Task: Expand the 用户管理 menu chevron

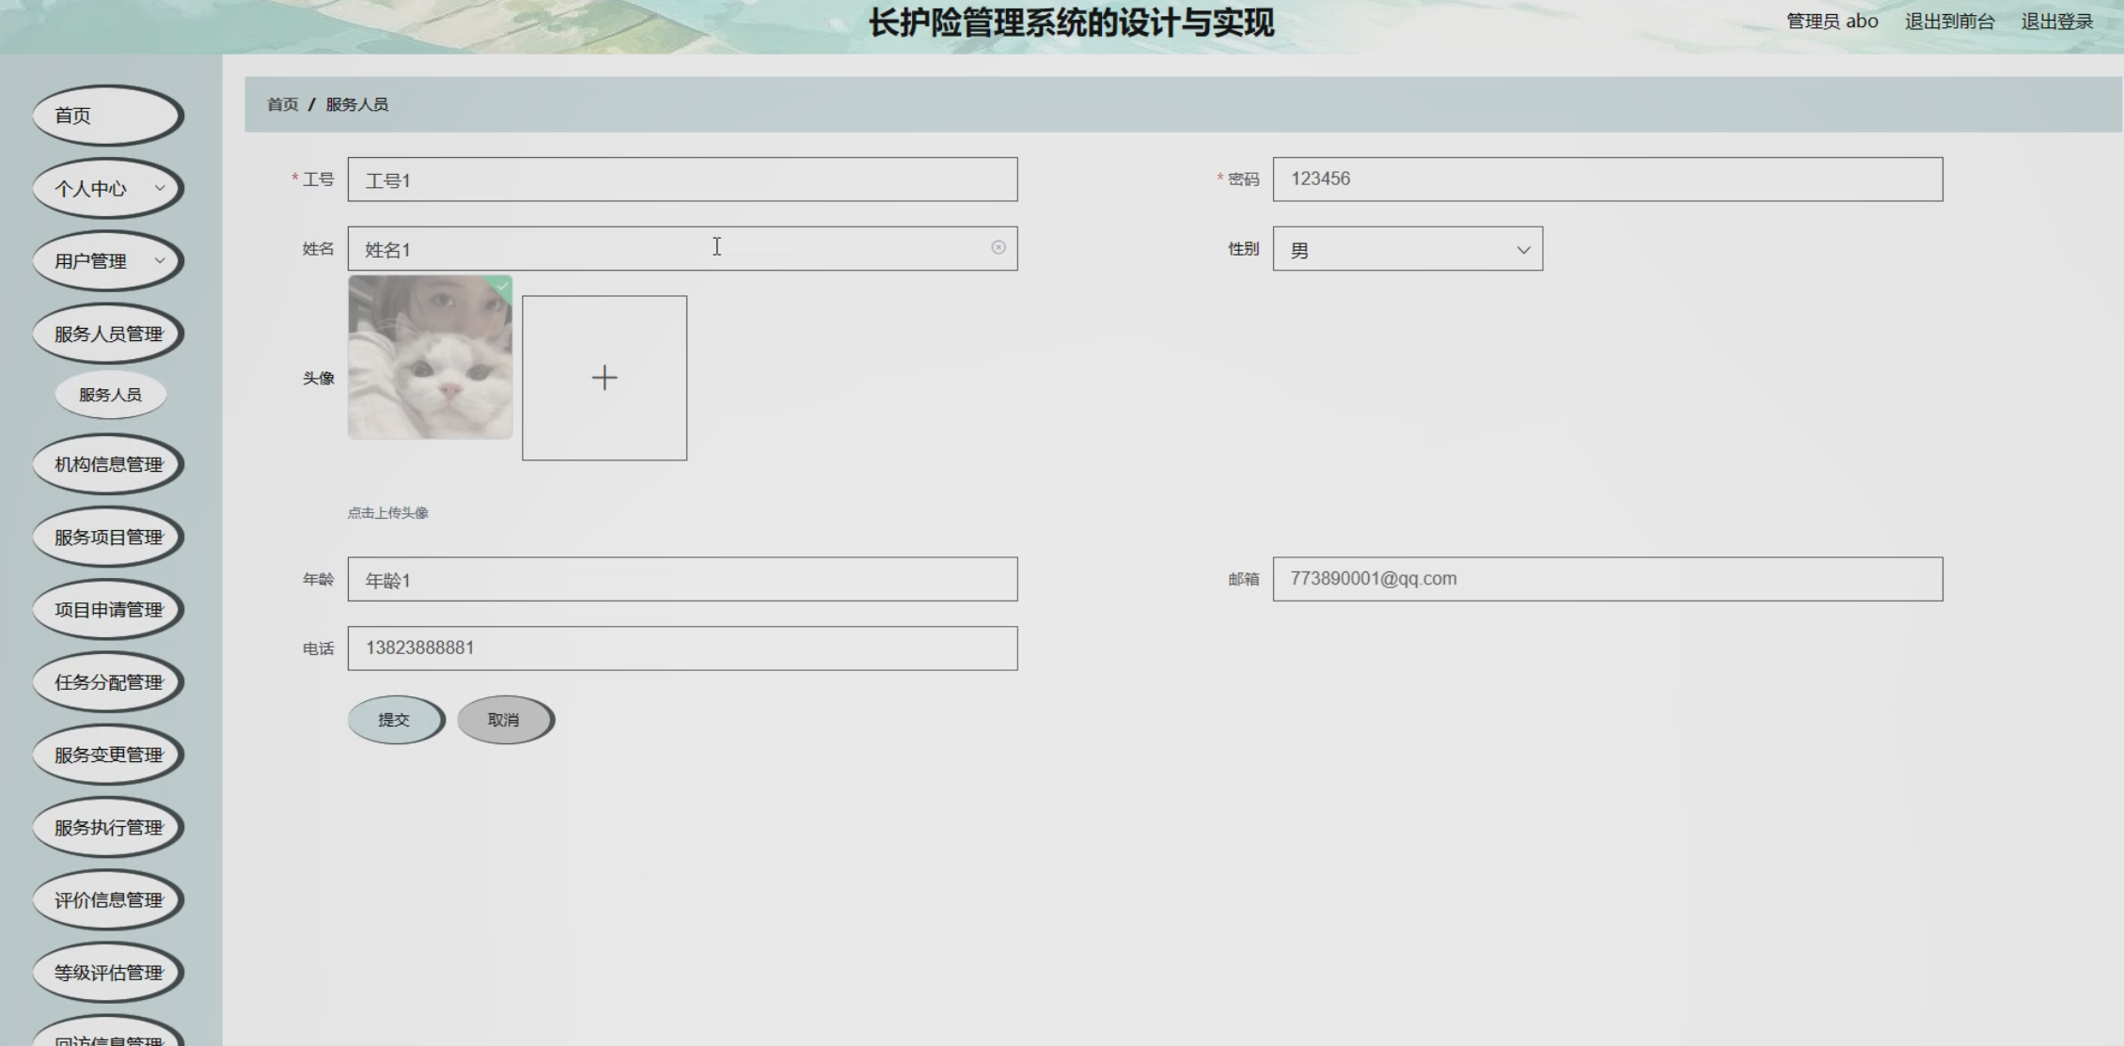Action: [x=160, y=260]
